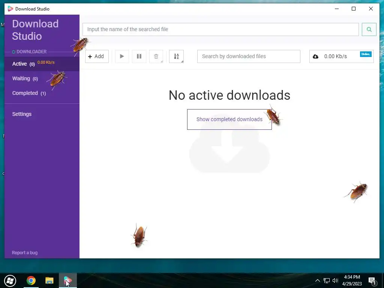Focus the Search by downloaded files field
The height and width of the screenshot is (288, 384).
coord(249,56)
